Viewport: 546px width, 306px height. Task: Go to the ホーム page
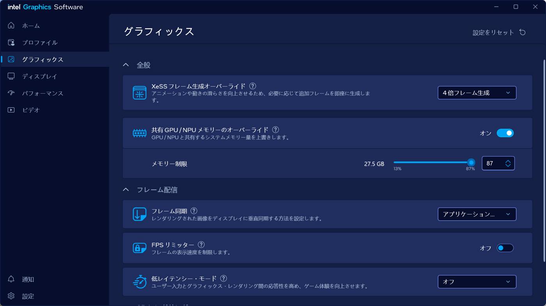[55, 25]
